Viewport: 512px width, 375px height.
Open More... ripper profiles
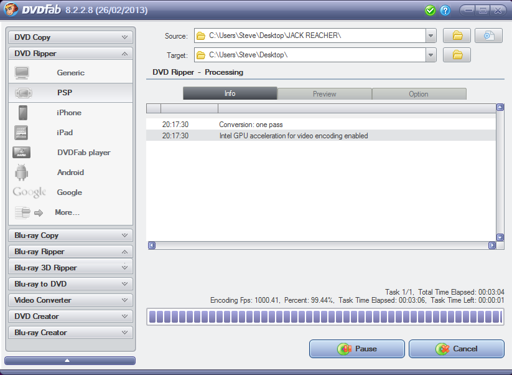tap(70, 212)
